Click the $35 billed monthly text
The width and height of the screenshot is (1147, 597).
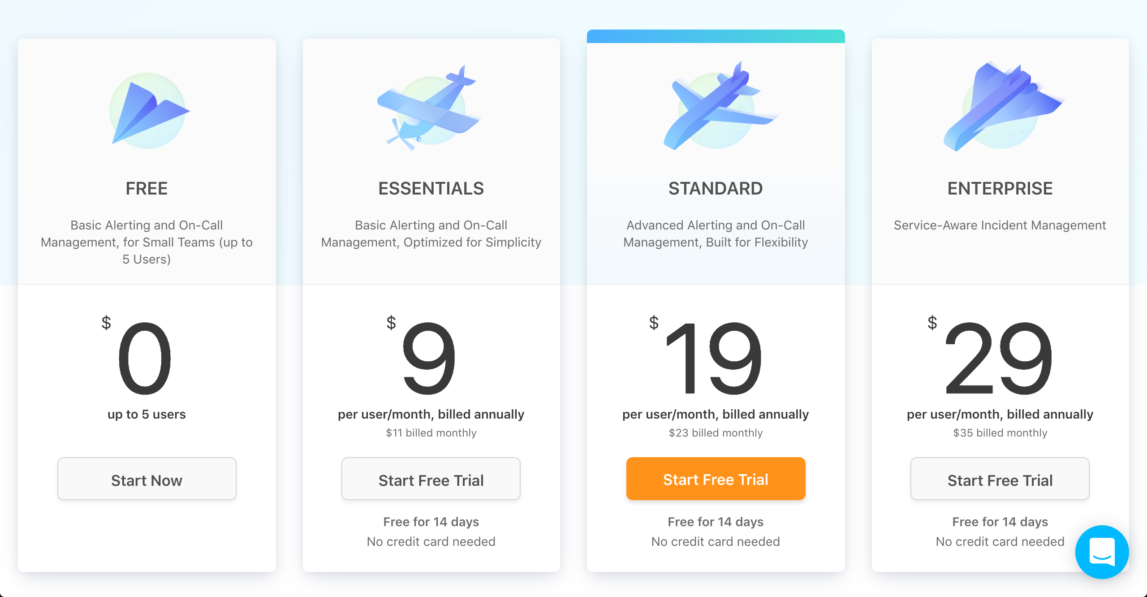pos(1000,433)
